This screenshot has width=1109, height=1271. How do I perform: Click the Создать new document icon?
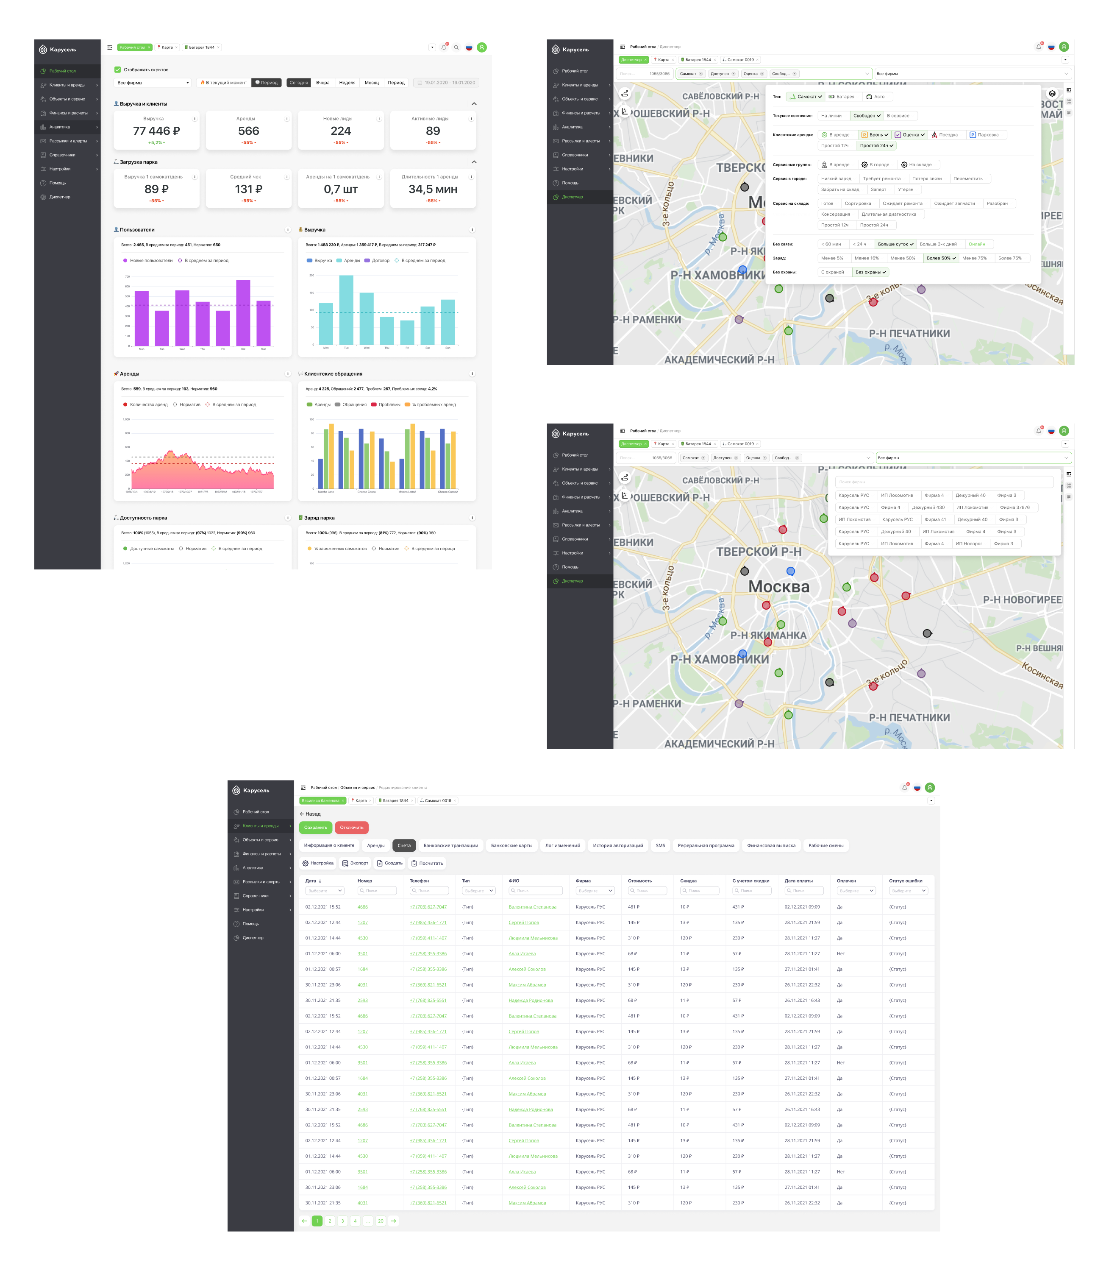pyautogui.click(x=389, y=863)
